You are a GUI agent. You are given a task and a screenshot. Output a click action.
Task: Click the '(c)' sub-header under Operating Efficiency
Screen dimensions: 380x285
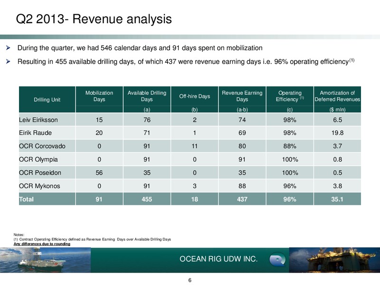tap(290, 110)
